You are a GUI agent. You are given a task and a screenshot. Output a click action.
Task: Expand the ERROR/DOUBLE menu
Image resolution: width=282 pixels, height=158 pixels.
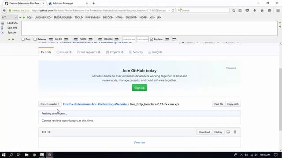point(63,18)
